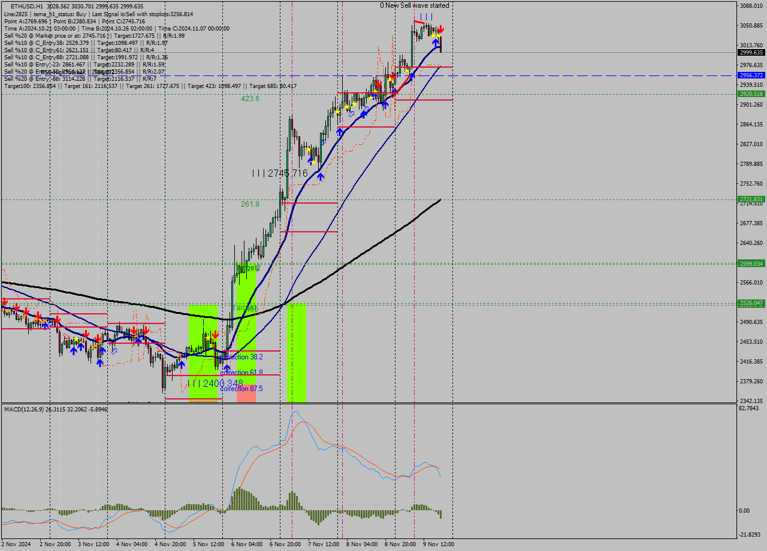Click the '4 Nov 04:00' time axis label
This screenshot has width=767, height=551.
[132, 544]
